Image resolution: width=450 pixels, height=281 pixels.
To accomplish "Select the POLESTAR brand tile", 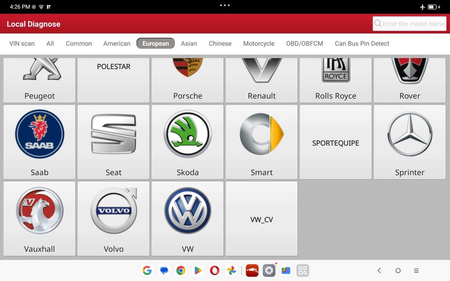I will click(x=114, y=80).
